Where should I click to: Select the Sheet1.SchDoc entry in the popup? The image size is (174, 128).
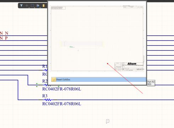point(99,79)
